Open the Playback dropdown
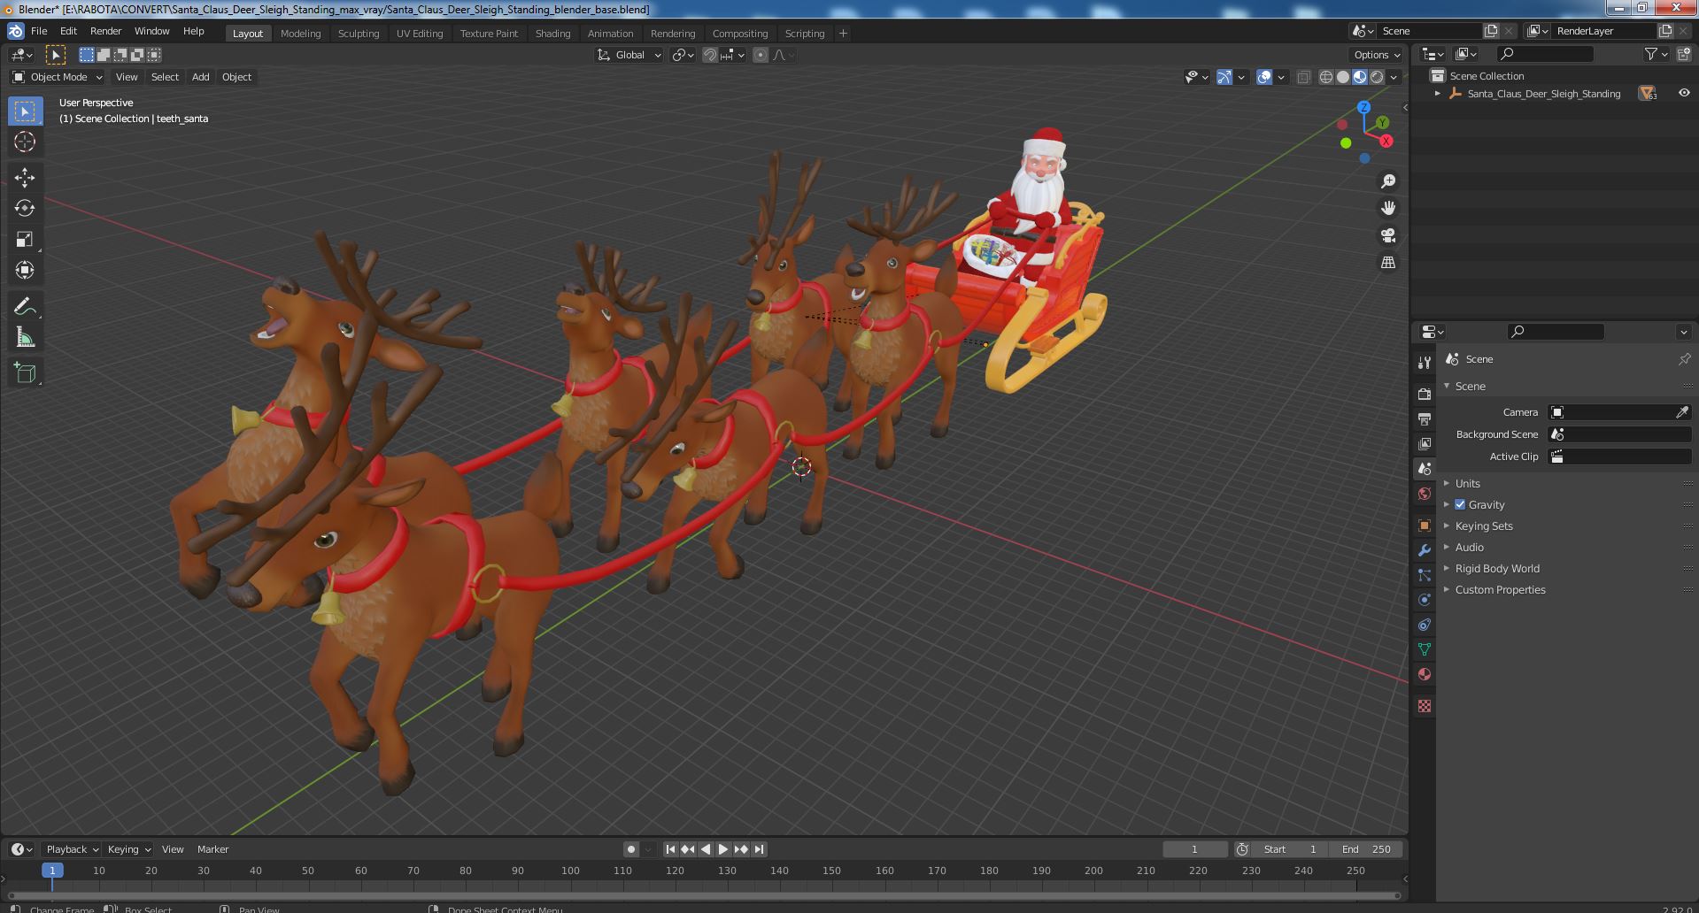Viewport: 1699px width, 913px height. pyautogui.click(x=72, y=849)
